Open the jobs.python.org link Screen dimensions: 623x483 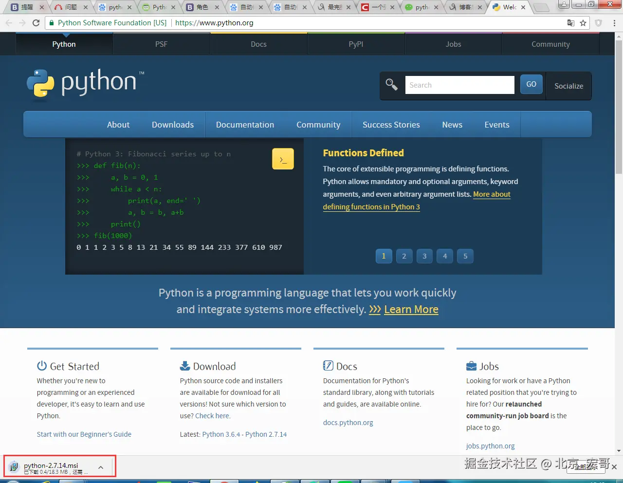491,446
